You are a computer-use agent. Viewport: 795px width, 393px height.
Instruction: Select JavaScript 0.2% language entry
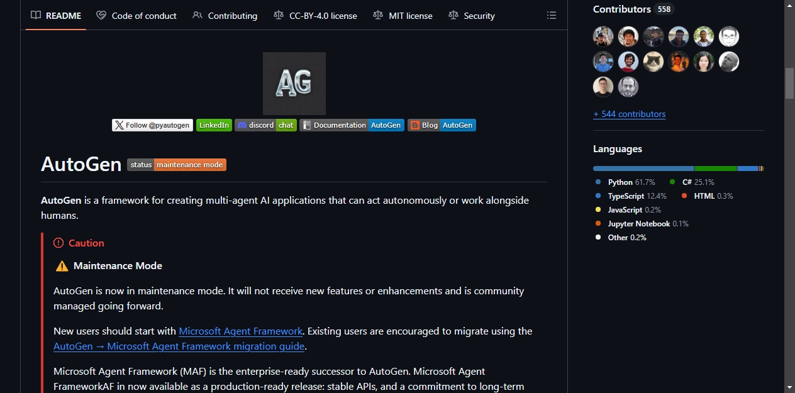(628, 210)
